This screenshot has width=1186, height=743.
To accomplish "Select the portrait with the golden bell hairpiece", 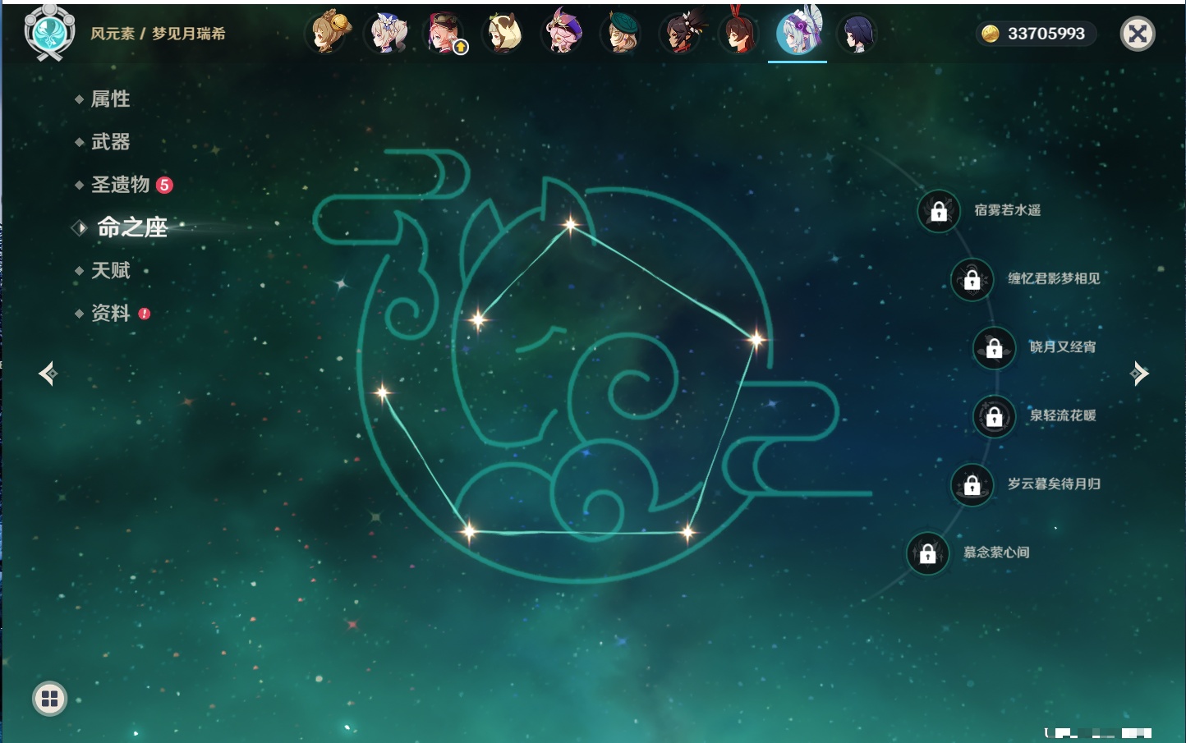I will pos(328,33).
